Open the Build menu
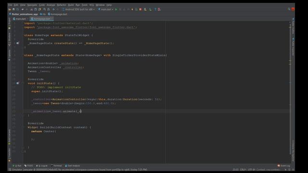 coord(71,5)
